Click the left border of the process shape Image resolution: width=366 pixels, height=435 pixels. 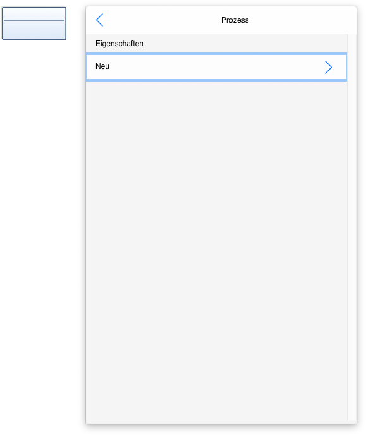pyautogui.click(x=3, y=23)
